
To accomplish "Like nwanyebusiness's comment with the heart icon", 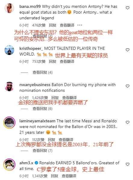I will [128, 86].
